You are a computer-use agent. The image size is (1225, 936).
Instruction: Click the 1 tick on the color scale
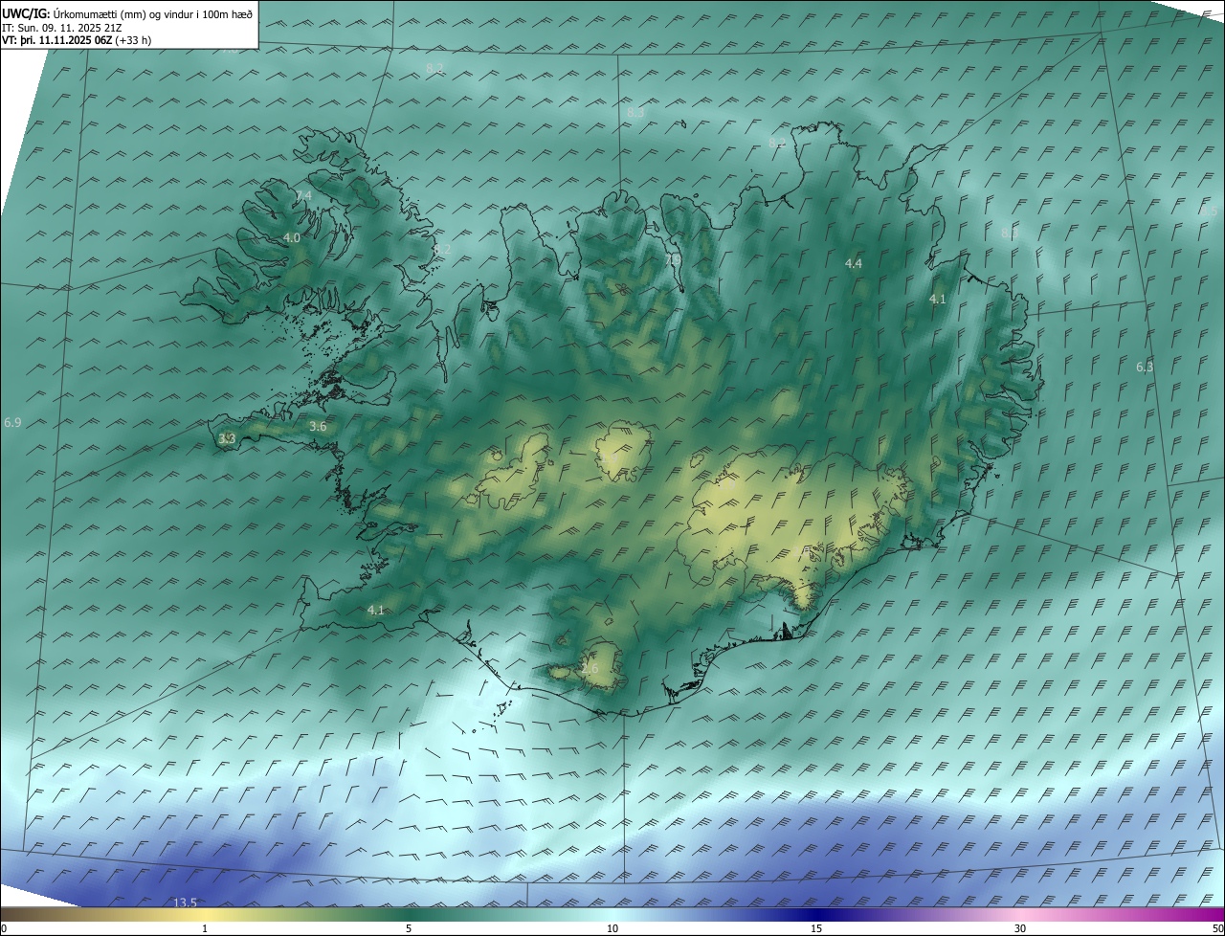[x=205, y=928]
